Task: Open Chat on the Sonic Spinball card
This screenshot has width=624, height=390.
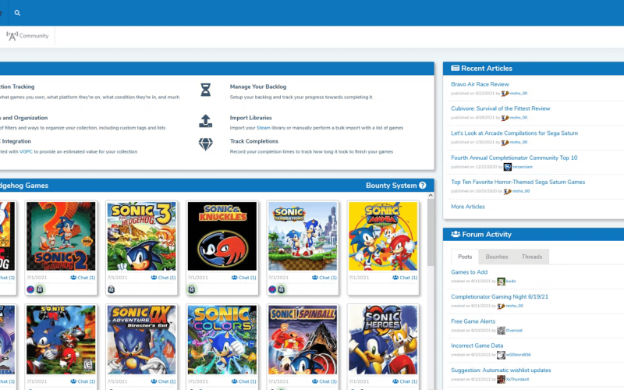Action: click(x=324, y=381)
